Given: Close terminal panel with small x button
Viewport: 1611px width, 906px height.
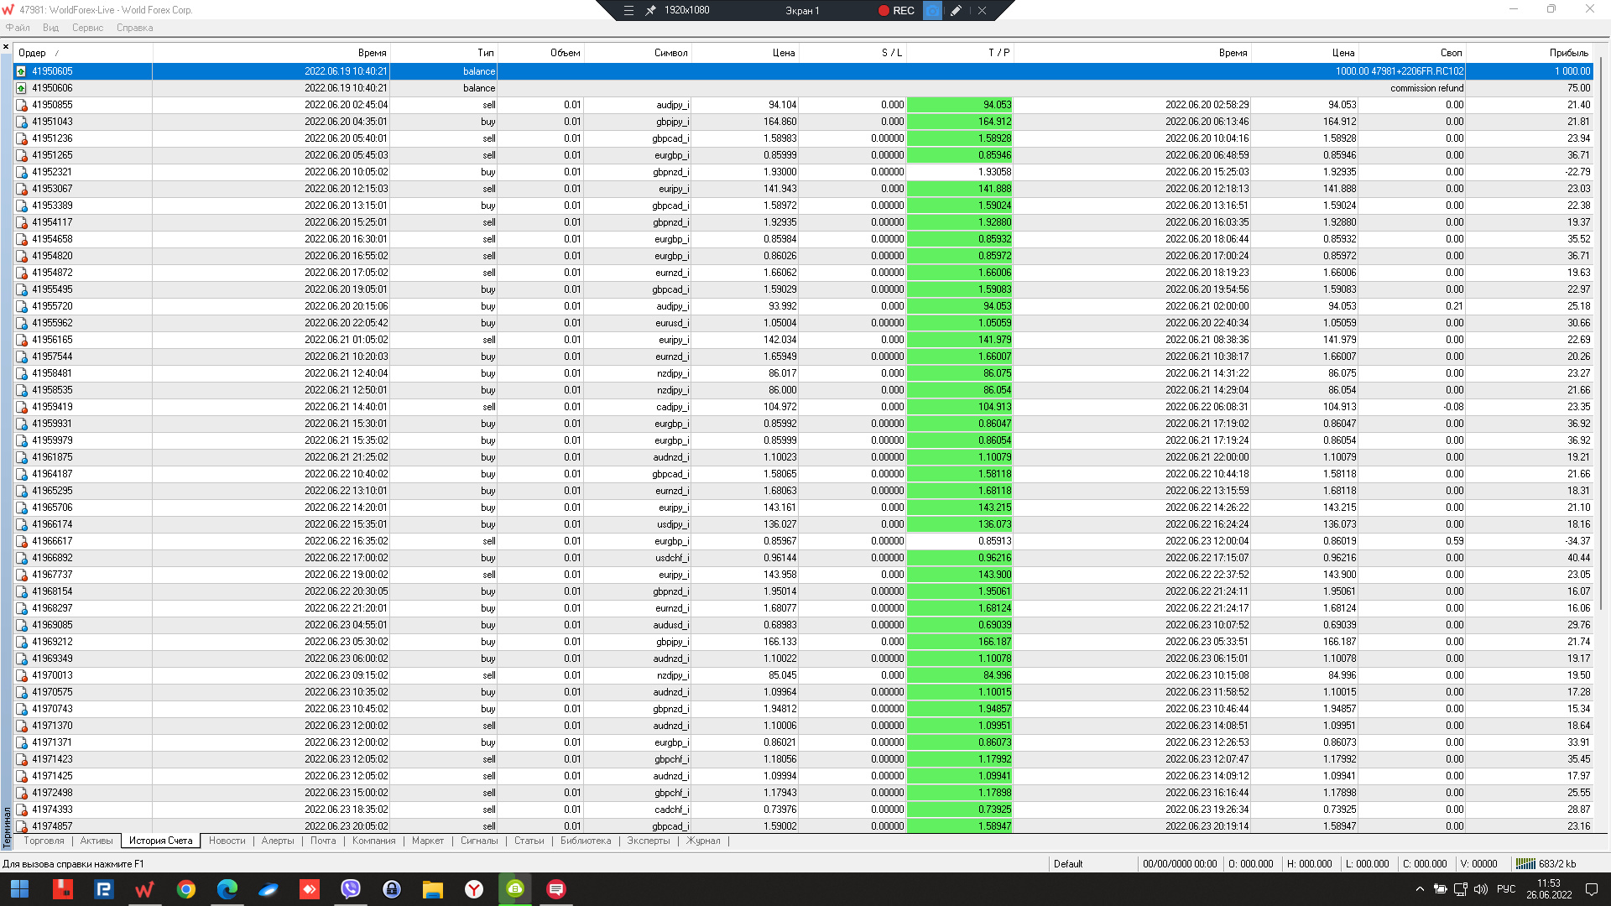Looking at the screenshot, I should point(6,47).
